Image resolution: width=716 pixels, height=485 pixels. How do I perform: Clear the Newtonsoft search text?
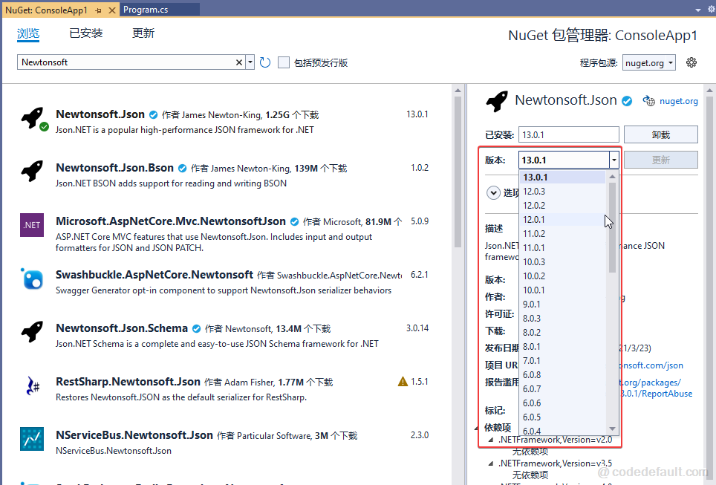pyautogui.click(x=239, y=62)
